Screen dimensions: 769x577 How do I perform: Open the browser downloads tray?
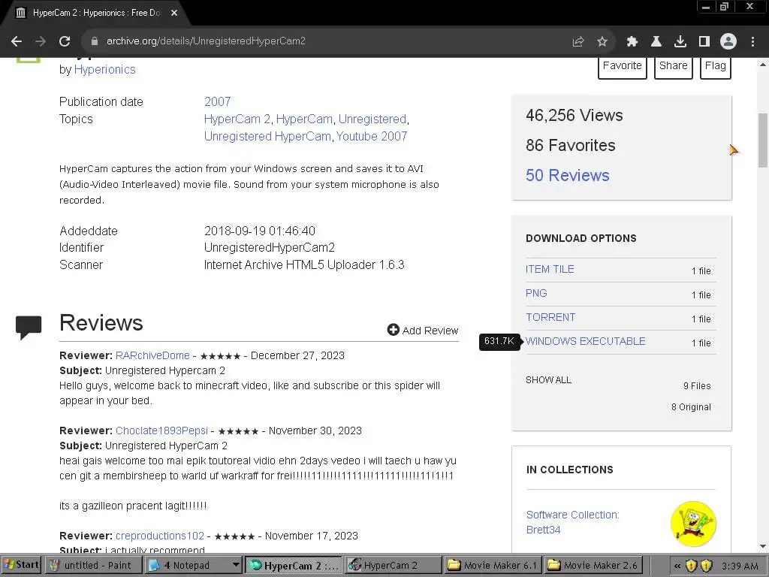680,42
